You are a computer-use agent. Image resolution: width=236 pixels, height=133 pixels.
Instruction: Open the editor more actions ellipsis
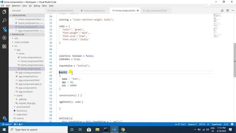click(233, 11)
